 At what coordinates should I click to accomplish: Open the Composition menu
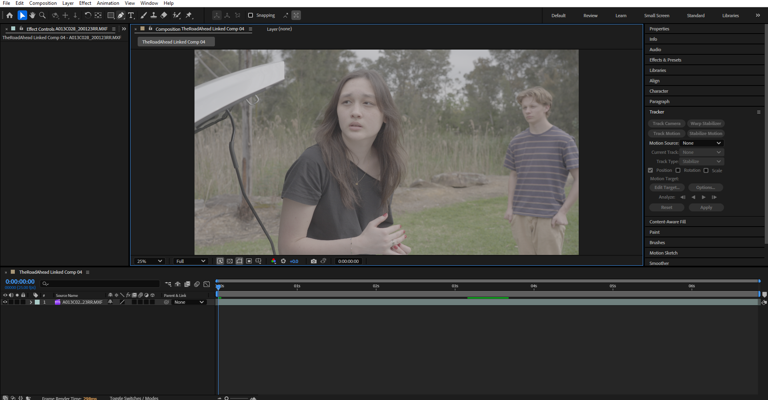click(x=43, y=3)
